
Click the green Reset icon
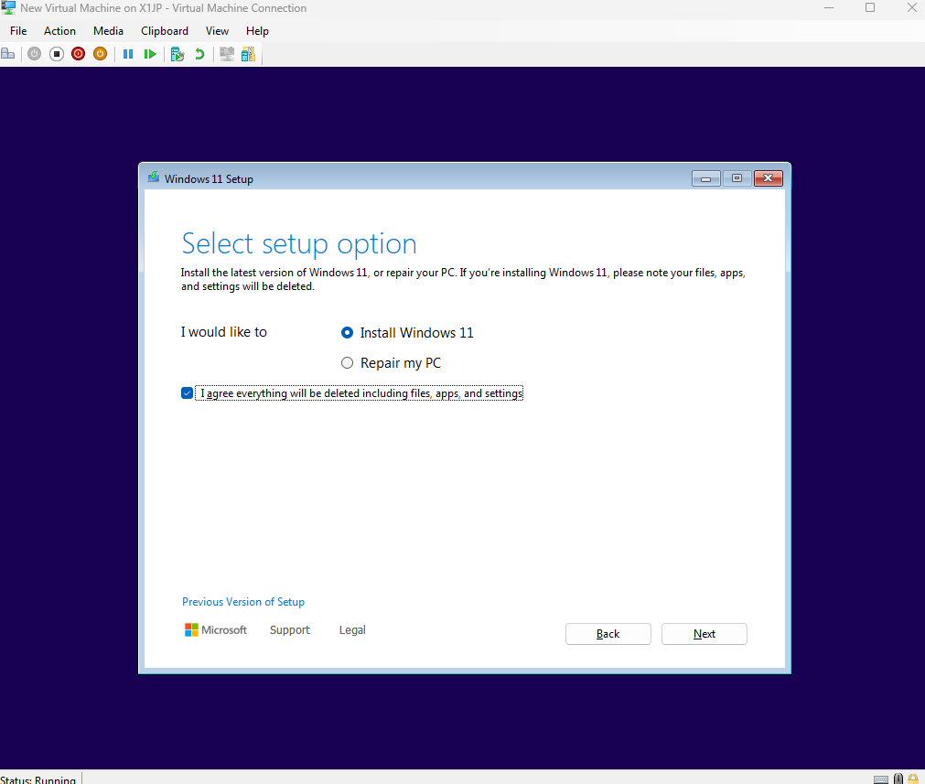point(150,54)
